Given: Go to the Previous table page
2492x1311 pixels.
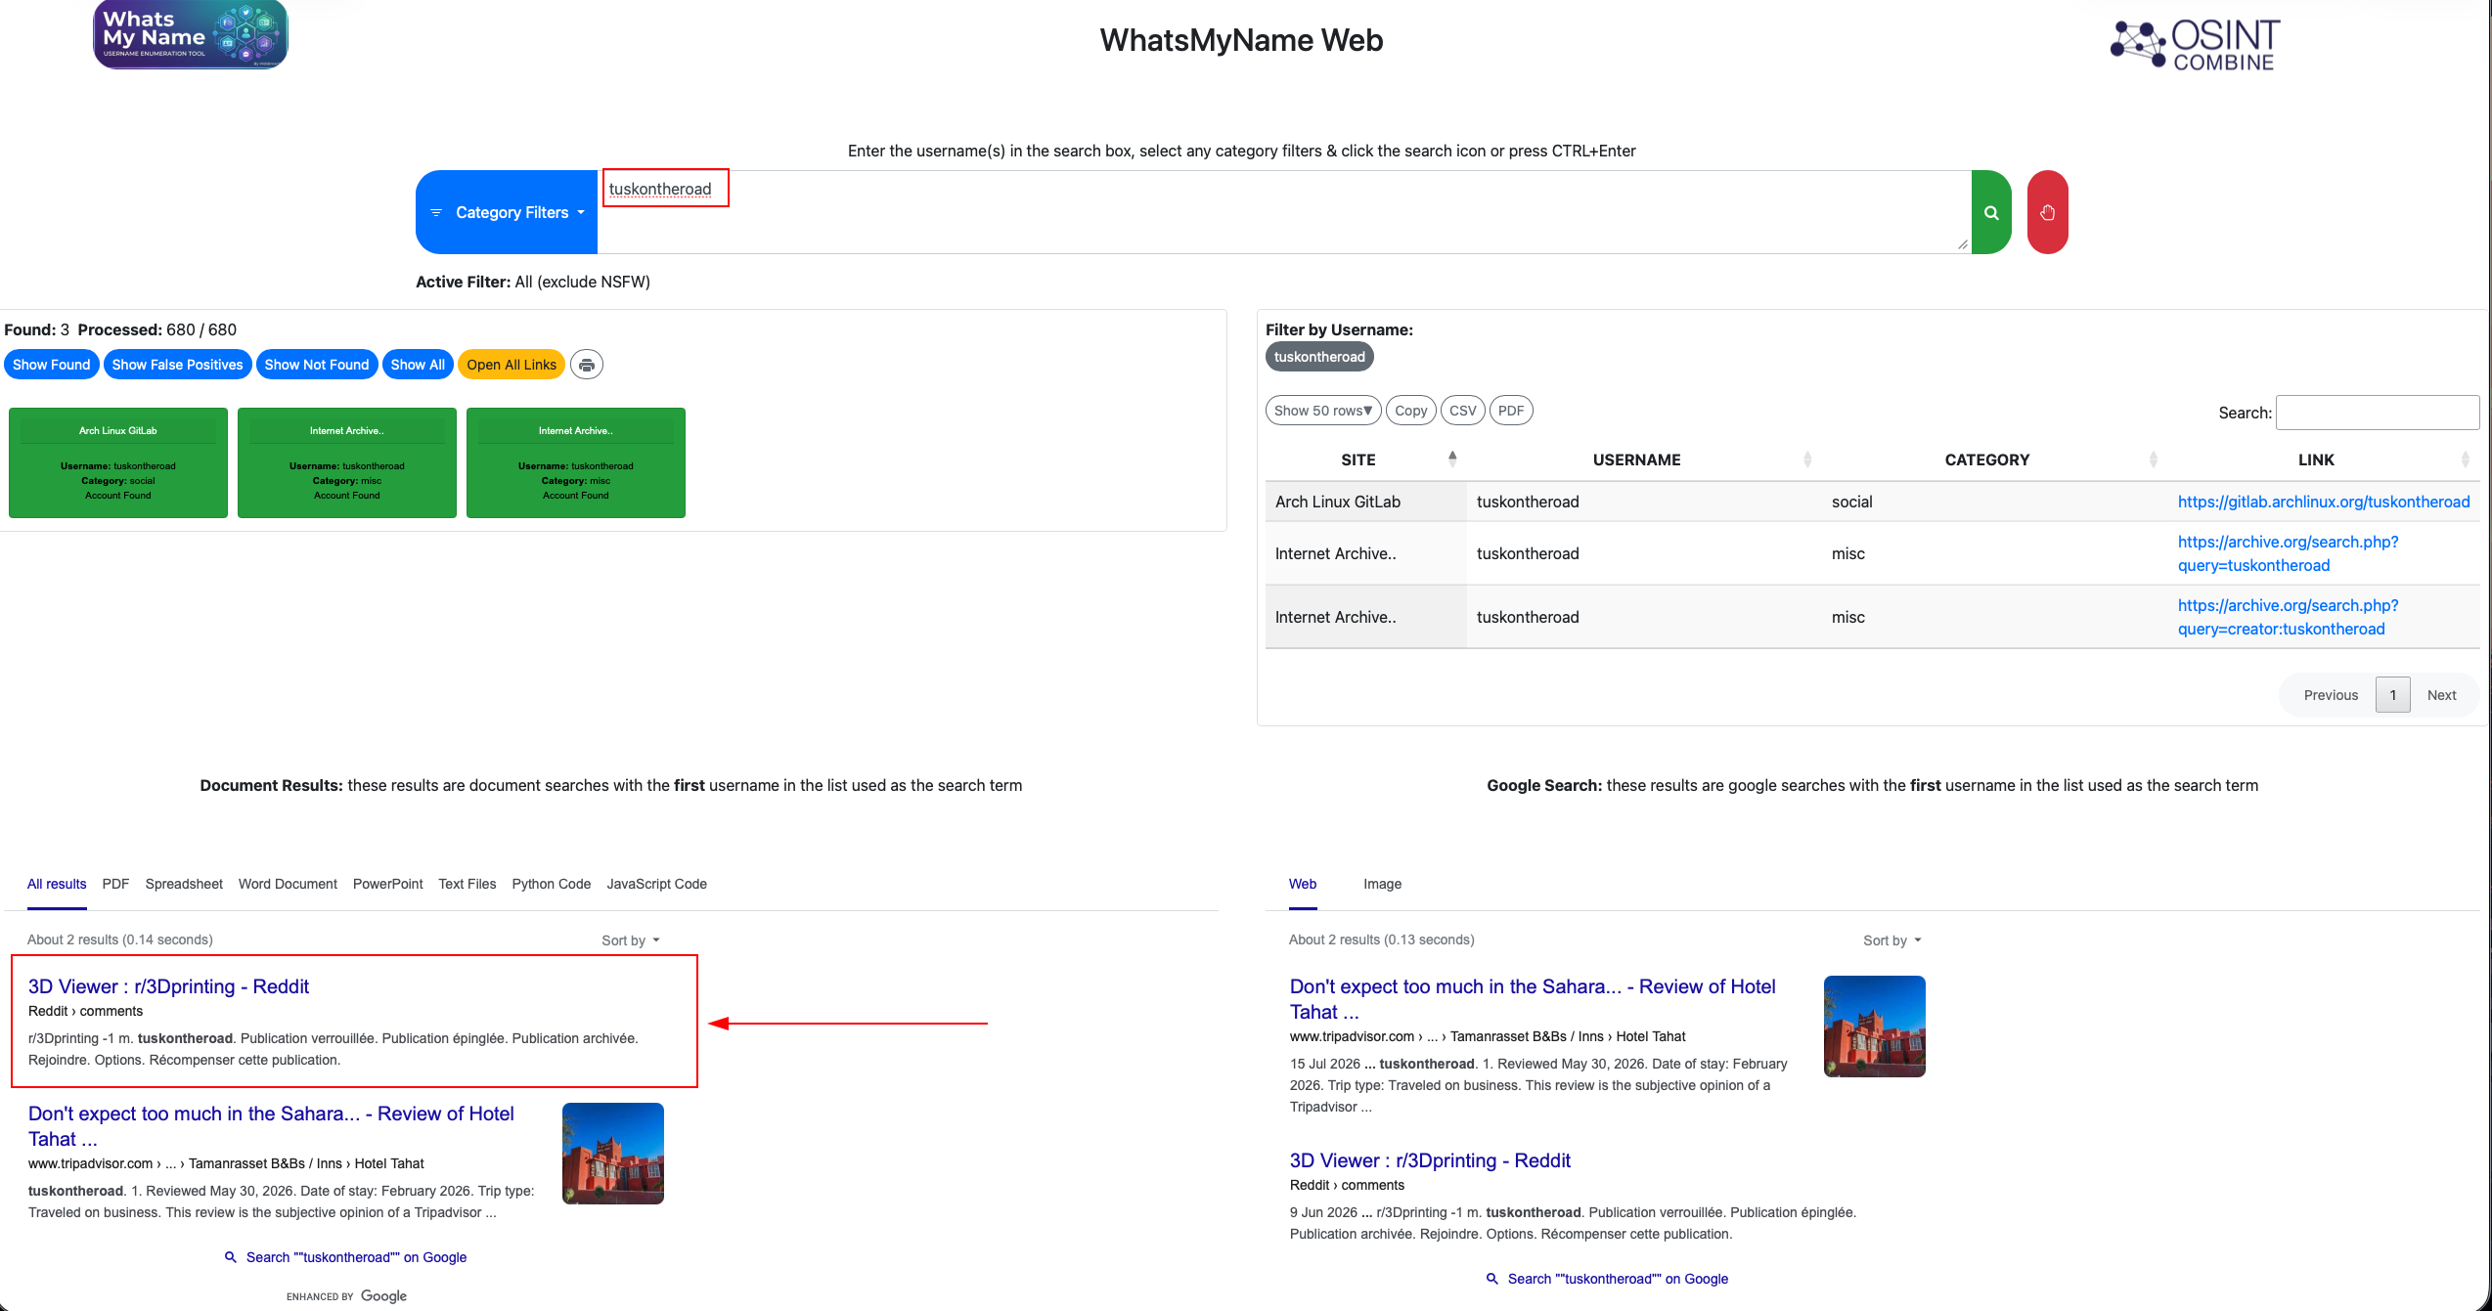Looking at the screenshot, I should pos(2331,695).
